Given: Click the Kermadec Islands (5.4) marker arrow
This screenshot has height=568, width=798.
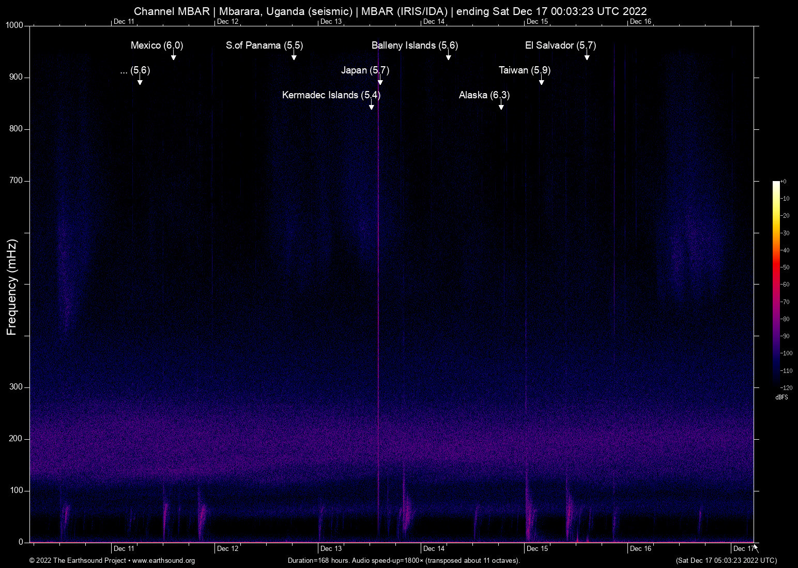Looking at the screenshot, I should point(371,105).
